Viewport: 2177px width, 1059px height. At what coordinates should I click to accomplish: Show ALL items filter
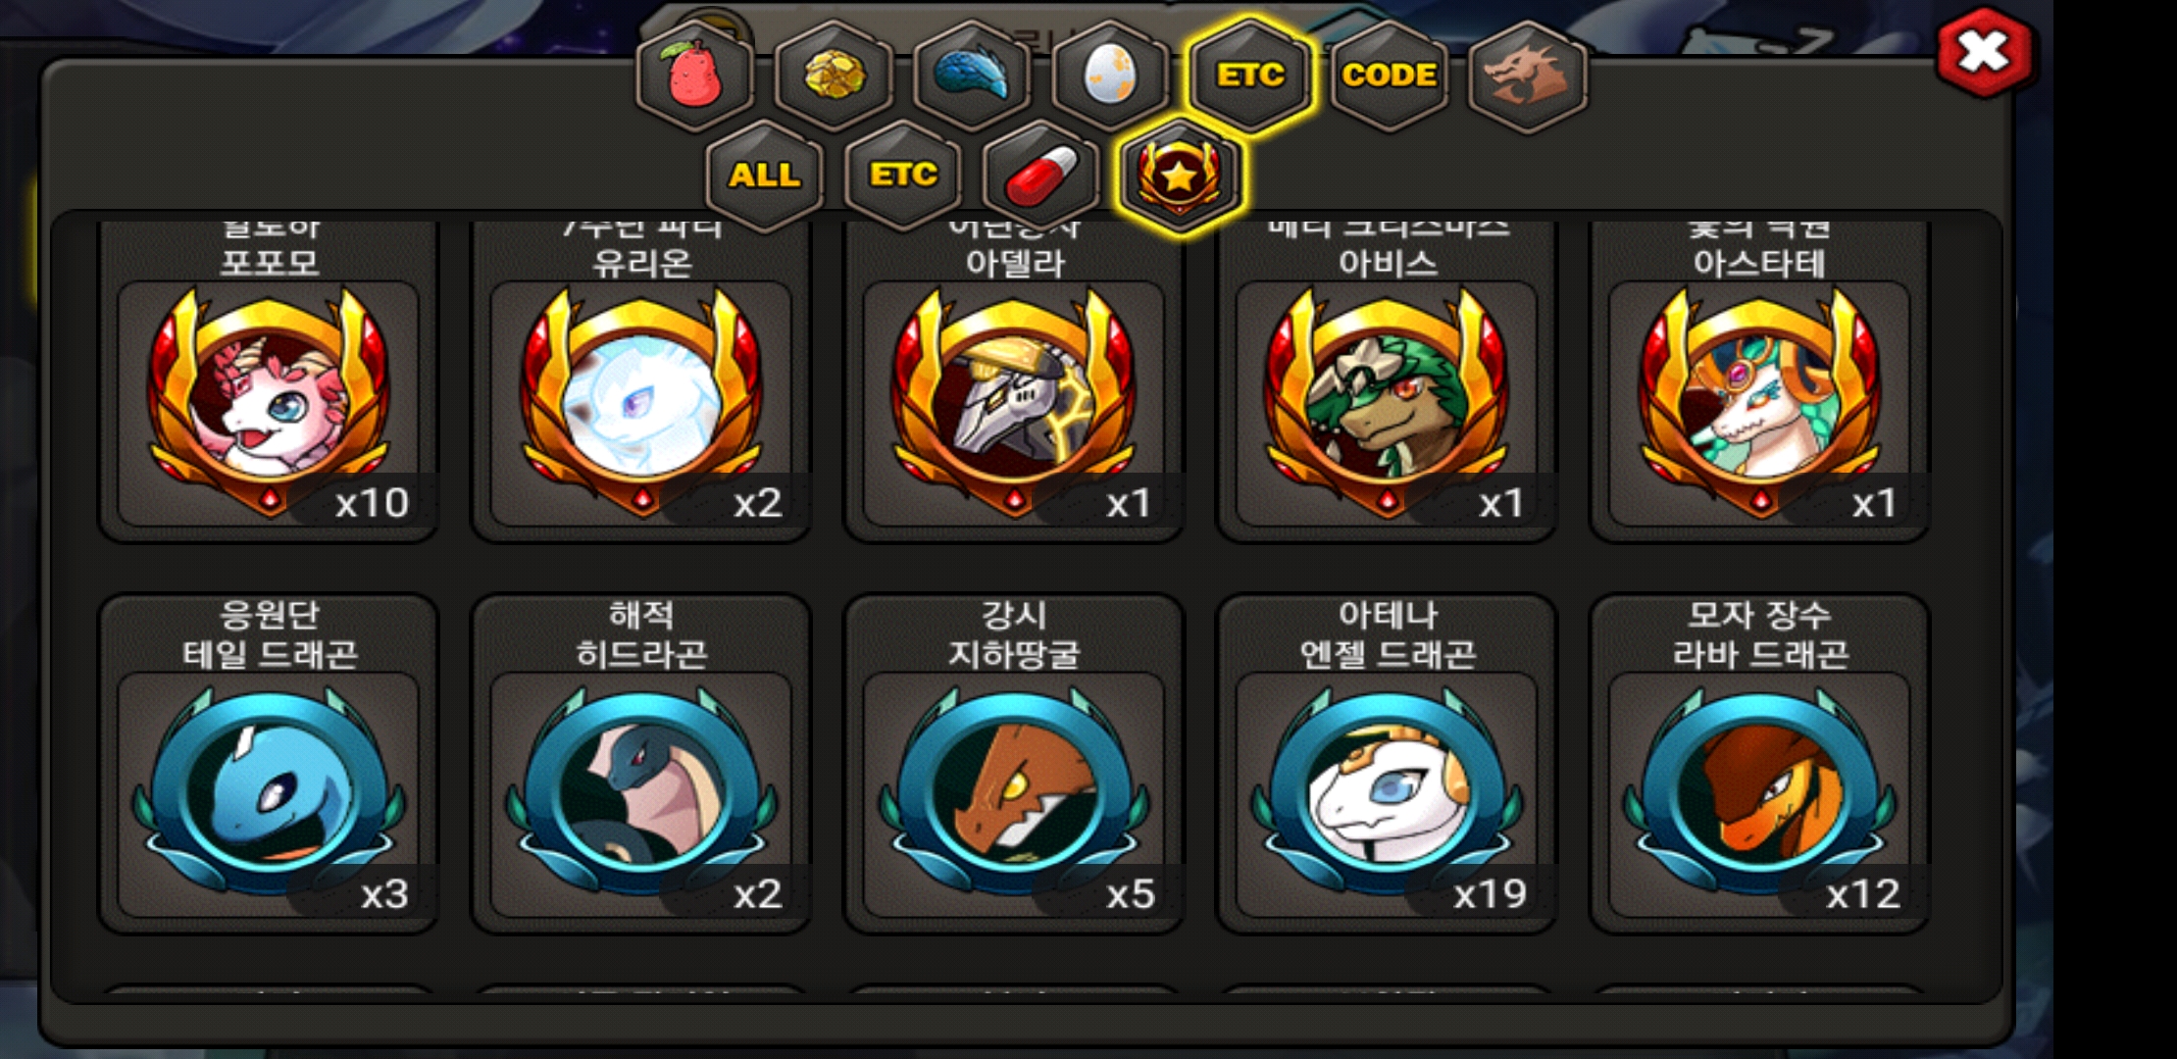tap(764, 176)
